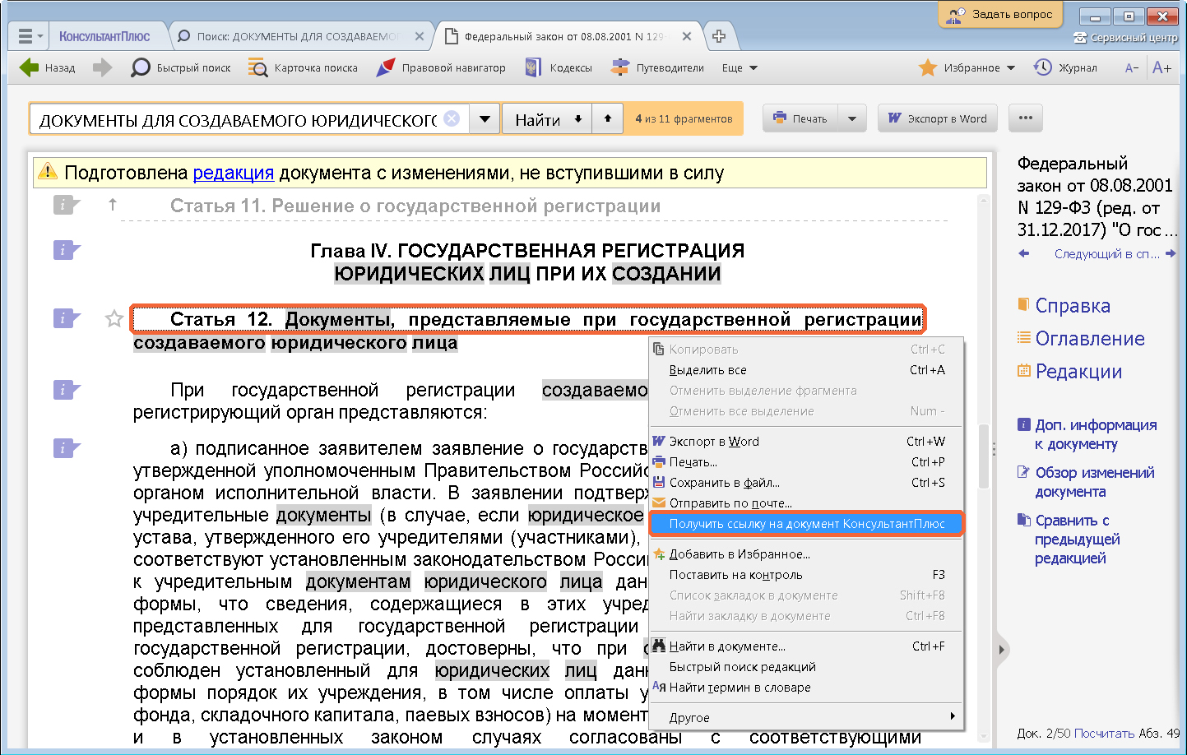Expand Избранное dropdown arrow
This screenshot has width=1187, height=755.
1011,67
